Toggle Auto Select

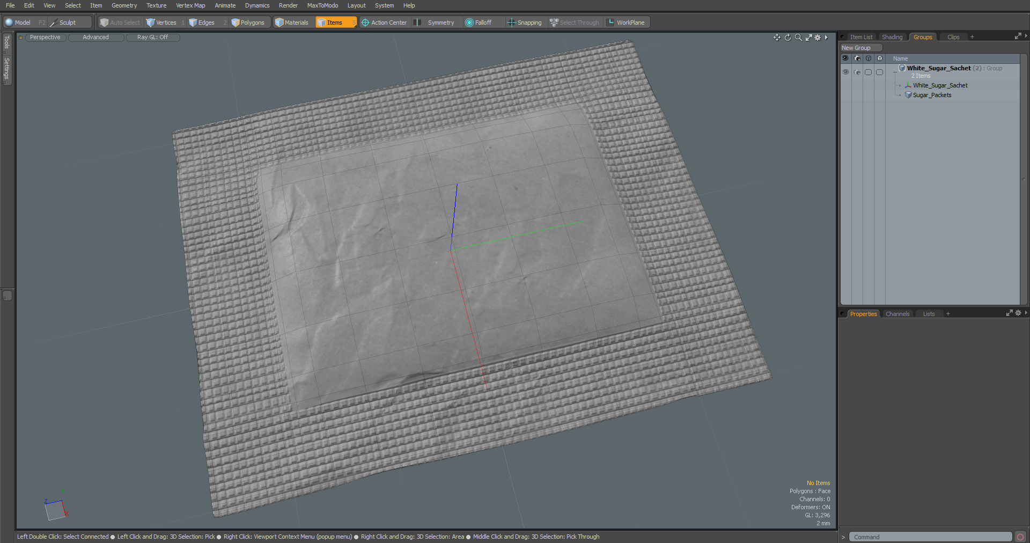click(x=120, y=23)
